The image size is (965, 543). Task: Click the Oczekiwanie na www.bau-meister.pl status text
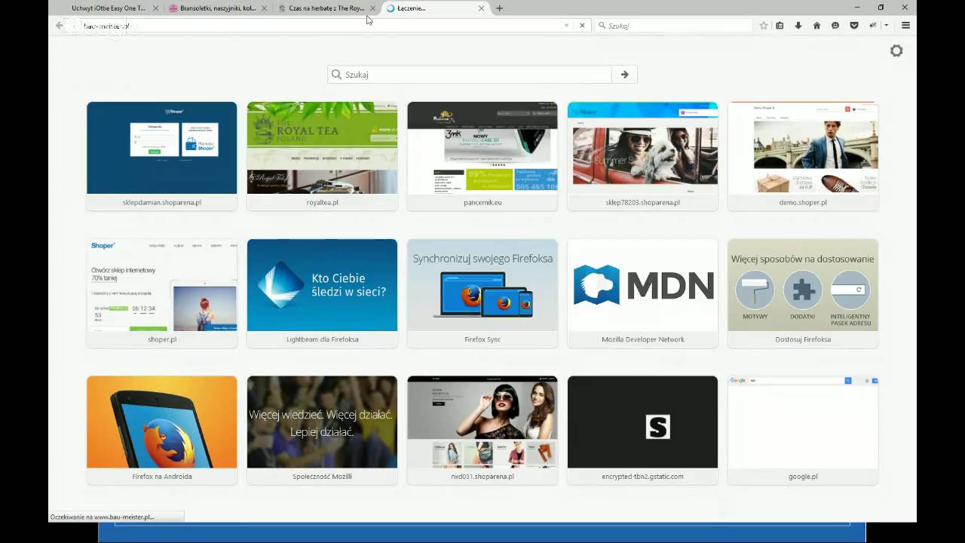point(102,517)
